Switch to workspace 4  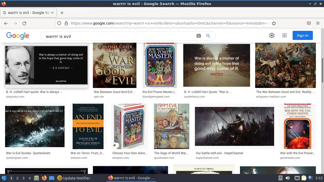point(29,178)
